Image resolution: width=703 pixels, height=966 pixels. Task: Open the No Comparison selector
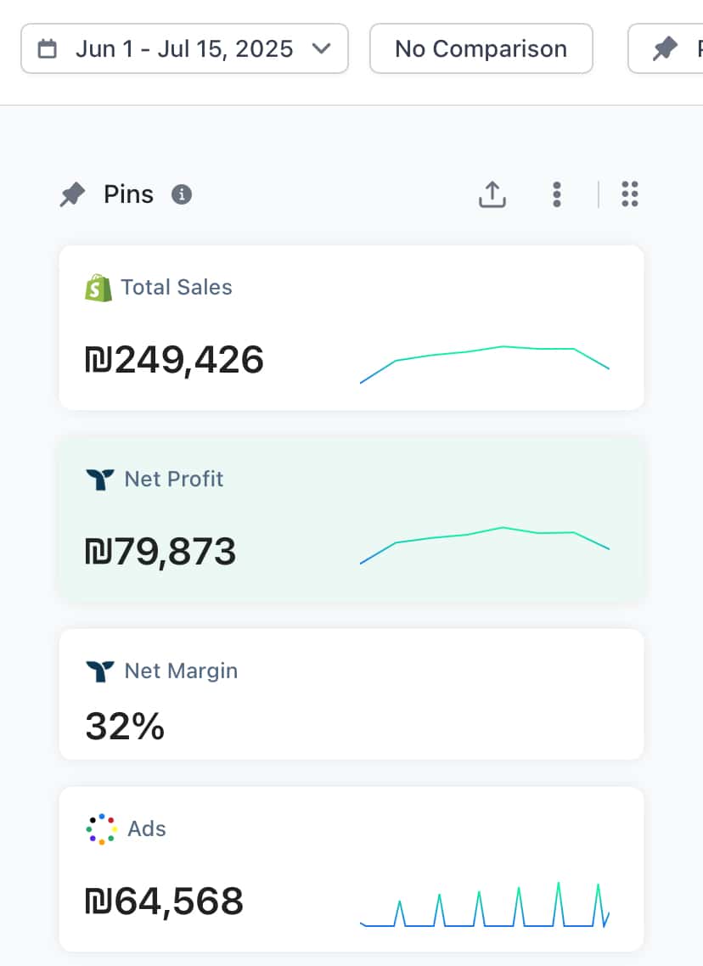(481, 49)
